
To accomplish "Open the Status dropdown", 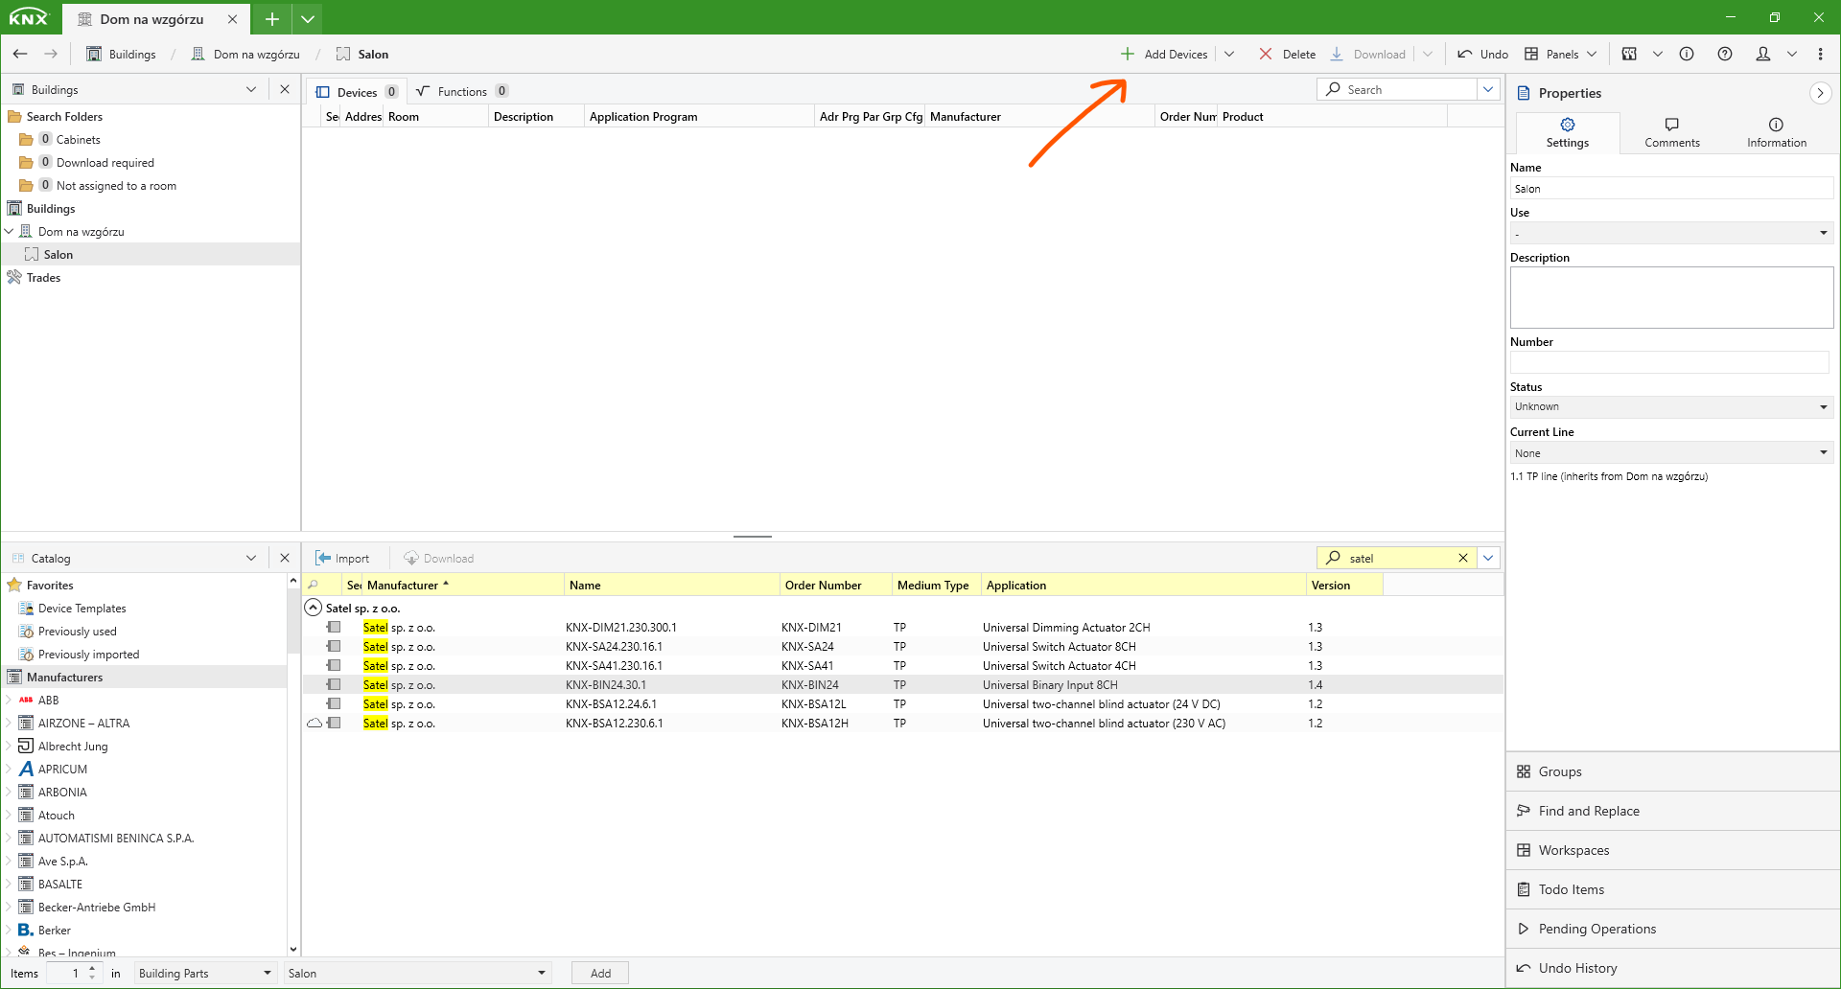I will coord(1670,407).
